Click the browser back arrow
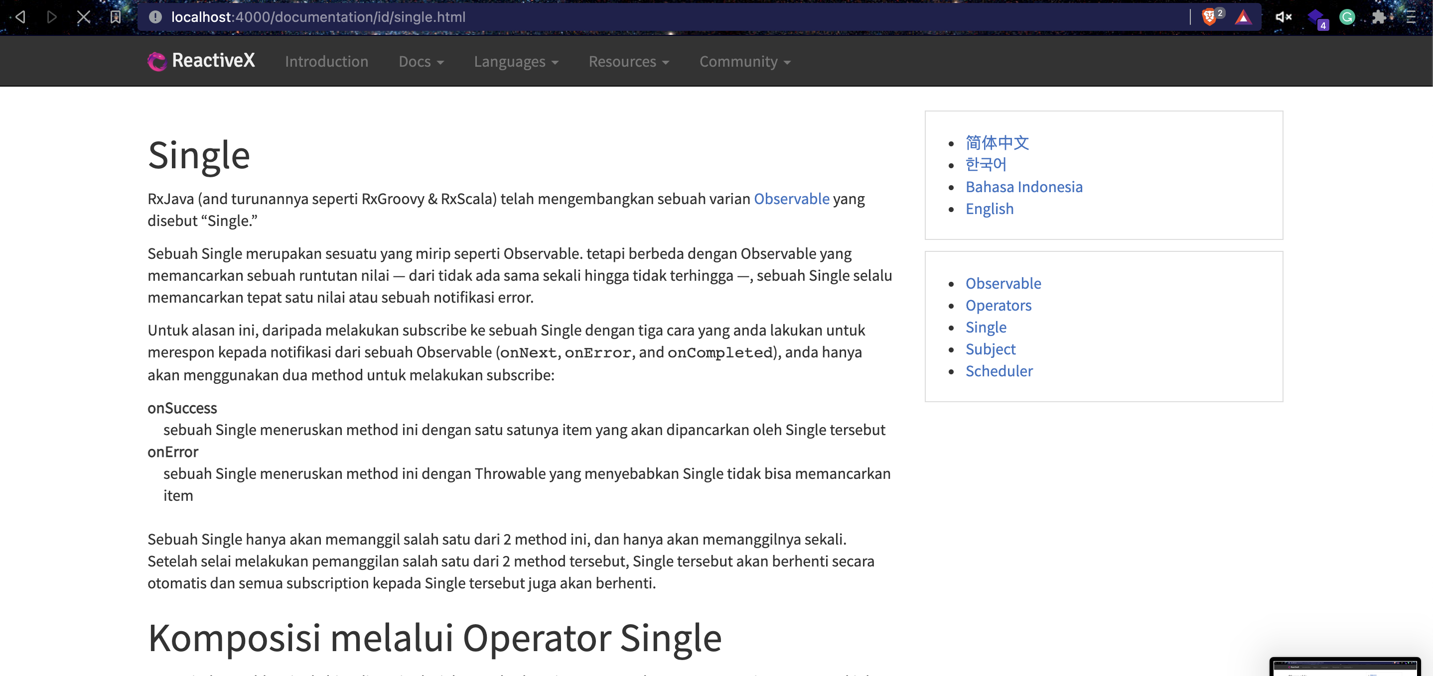 (20, 17)
